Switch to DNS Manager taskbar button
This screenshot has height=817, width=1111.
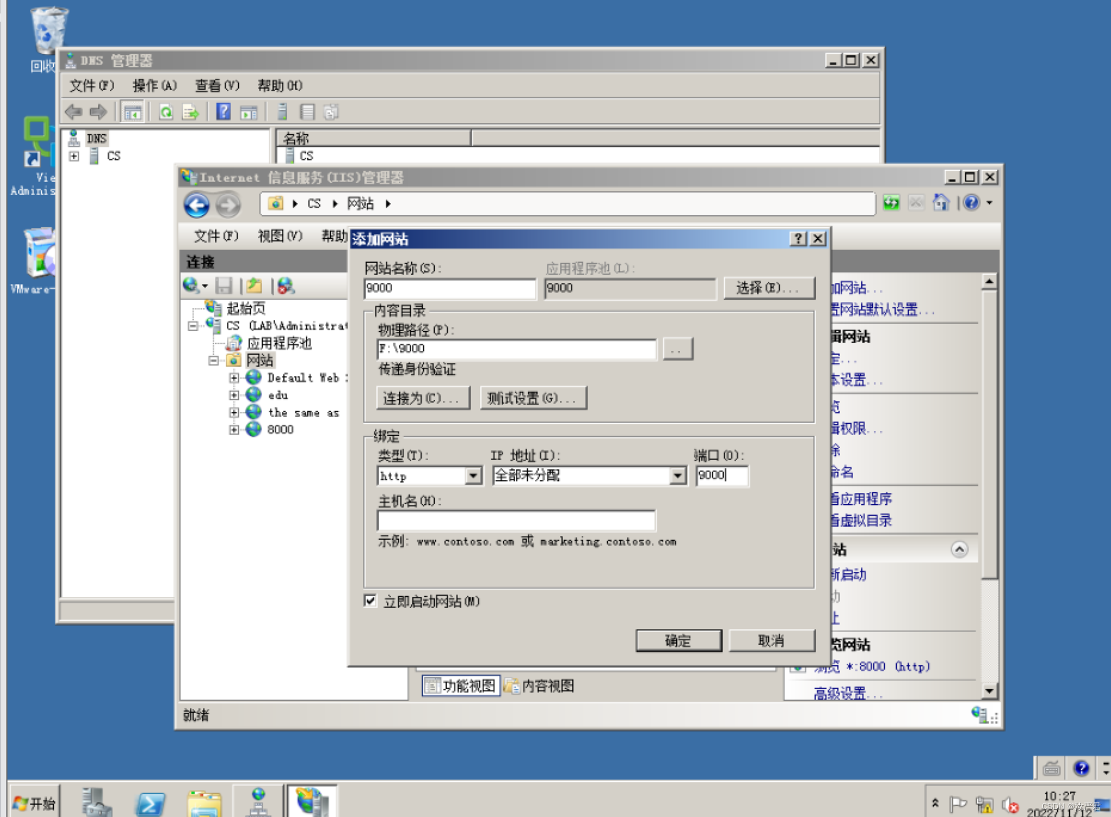pos(258,801)
